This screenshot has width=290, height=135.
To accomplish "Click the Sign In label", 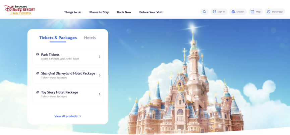I will pos(221,12).
